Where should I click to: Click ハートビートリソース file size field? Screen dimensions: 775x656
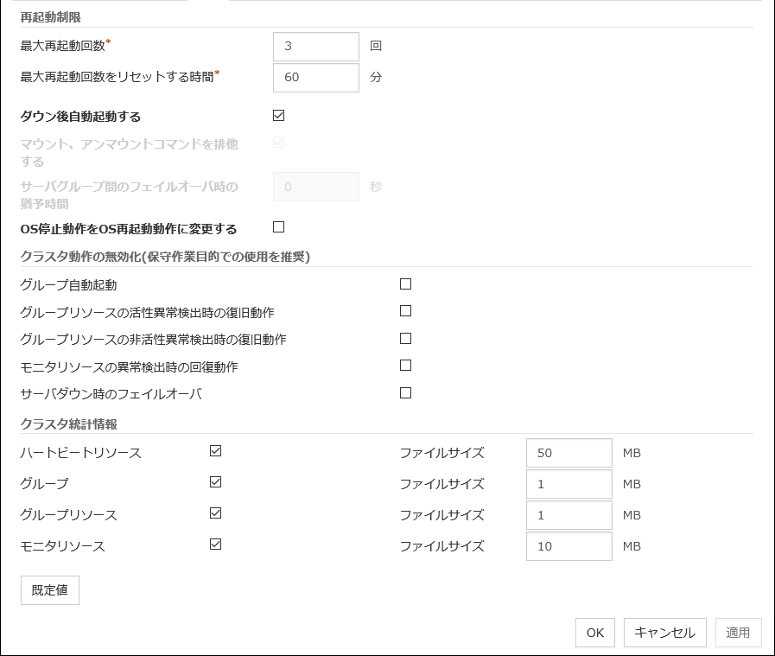tap(569, 453)
